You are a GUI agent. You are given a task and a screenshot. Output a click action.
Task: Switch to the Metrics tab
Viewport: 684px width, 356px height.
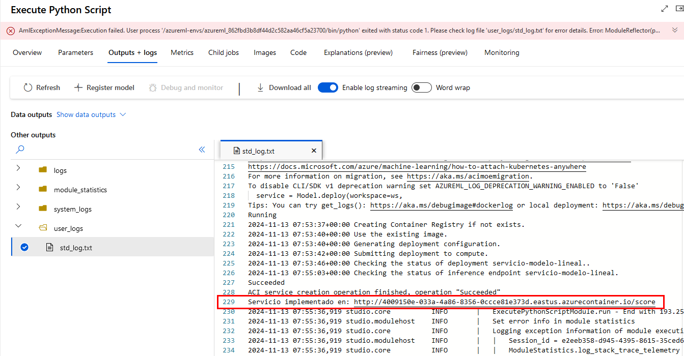182,53
